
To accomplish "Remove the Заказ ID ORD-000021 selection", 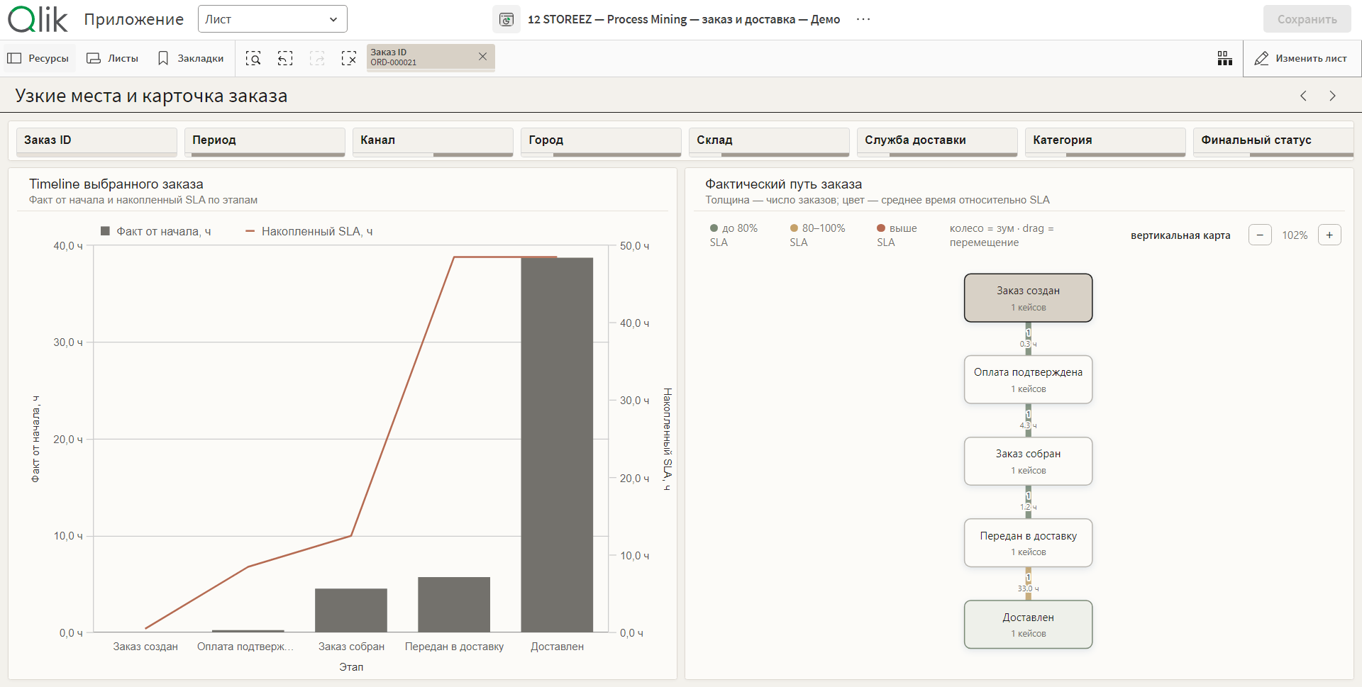I will pos(482,57).
